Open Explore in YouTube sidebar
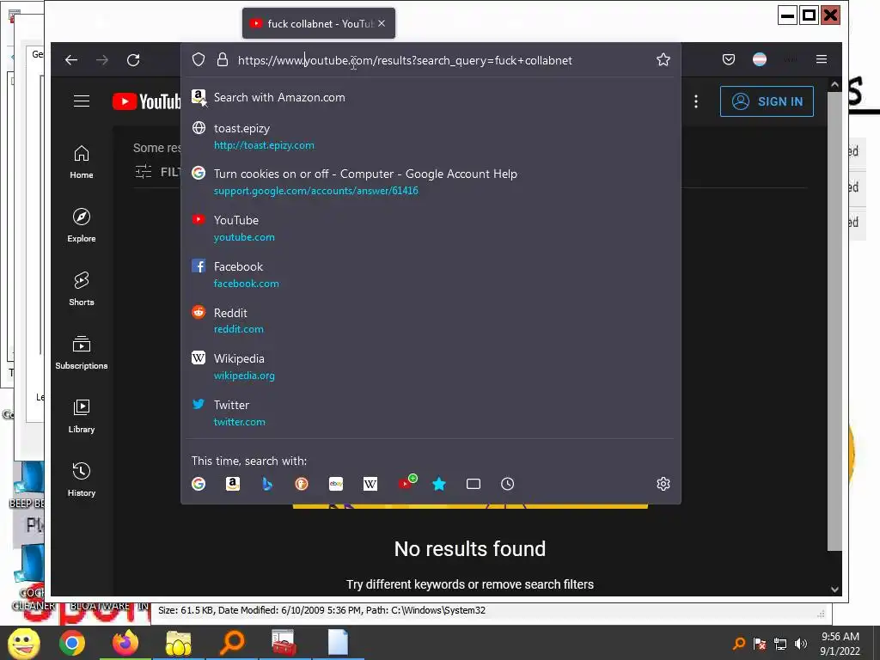The image size is (880, 660). coord(82,226)
